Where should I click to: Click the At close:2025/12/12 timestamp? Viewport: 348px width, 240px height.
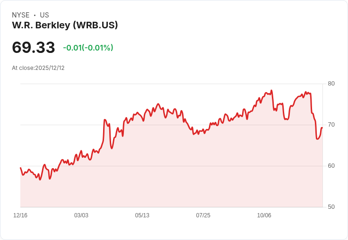point(38,68)
